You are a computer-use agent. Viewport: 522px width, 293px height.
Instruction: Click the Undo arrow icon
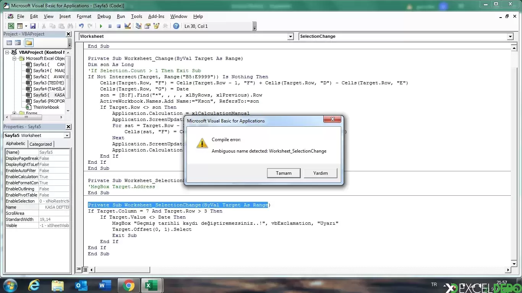(81, 26)
